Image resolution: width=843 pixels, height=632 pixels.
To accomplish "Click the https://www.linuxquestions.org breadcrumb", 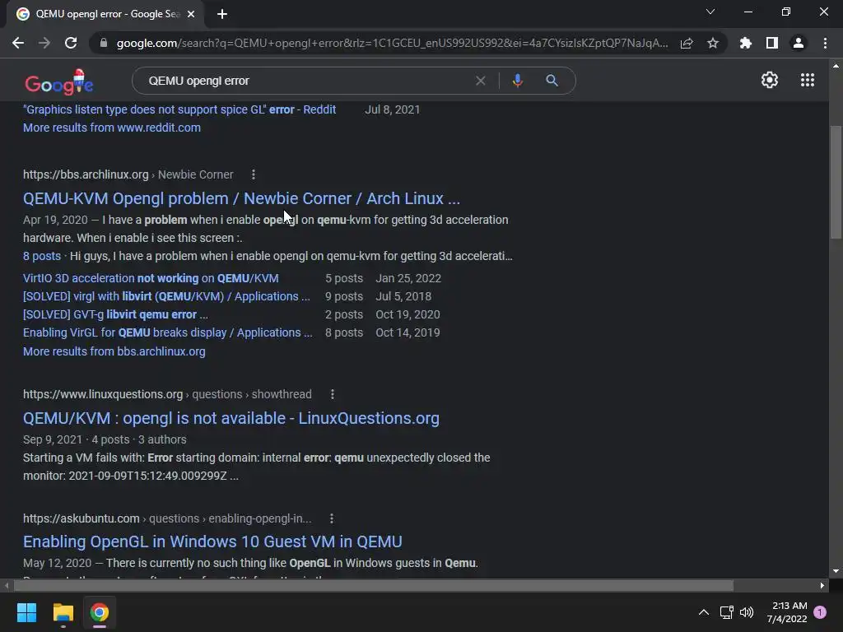I will [x=103, y=394].
